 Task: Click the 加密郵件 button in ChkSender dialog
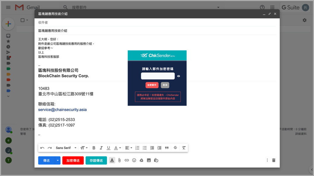[152, 85]
